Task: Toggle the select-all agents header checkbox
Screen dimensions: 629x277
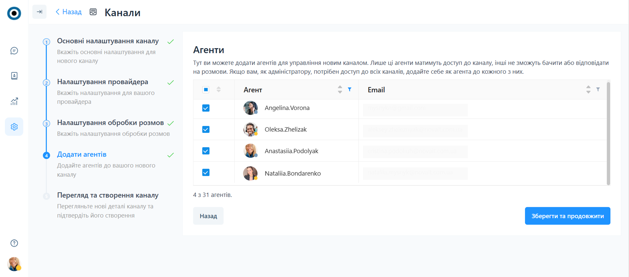Action: point(206,90)
